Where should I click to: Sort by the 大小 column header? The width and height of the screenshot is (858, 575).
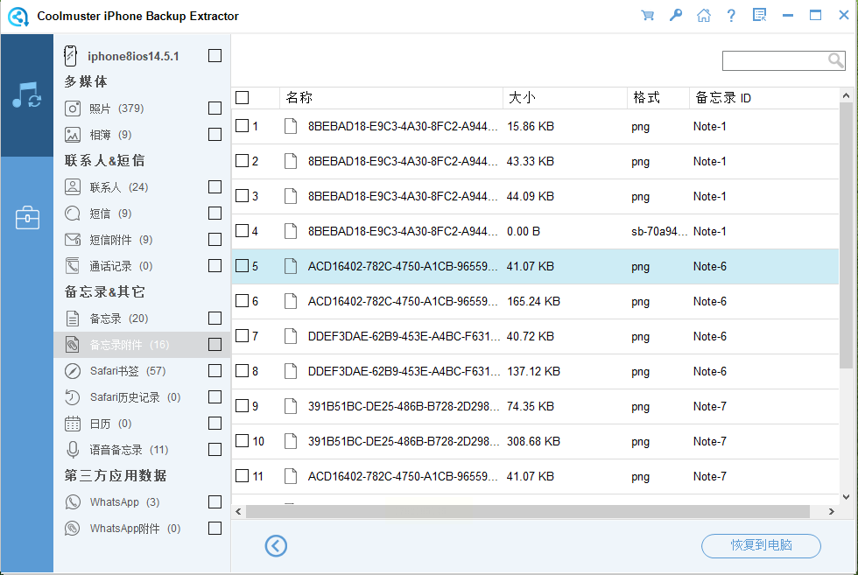click(522, 98)
